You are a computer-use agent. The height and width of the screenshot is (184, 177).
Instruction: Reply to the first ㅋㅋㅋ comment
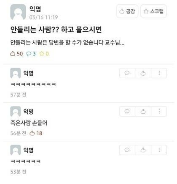pos(127,73)
